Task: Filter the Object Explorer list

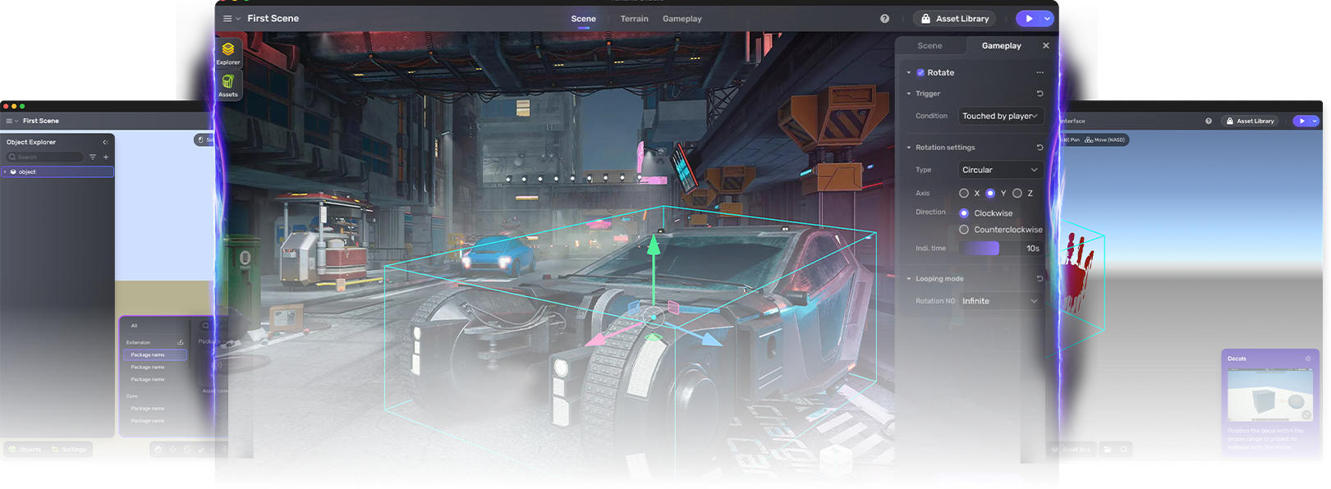Action: (93, 157)
